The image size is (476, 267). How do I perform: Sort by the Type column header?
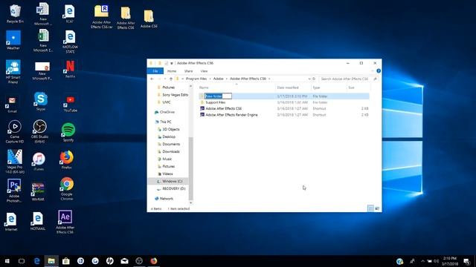point(329,88)
